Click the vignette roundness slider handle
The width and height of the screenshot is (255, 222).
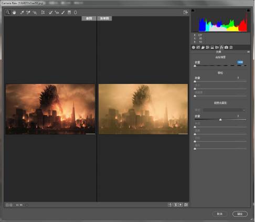tap(195, 134)
